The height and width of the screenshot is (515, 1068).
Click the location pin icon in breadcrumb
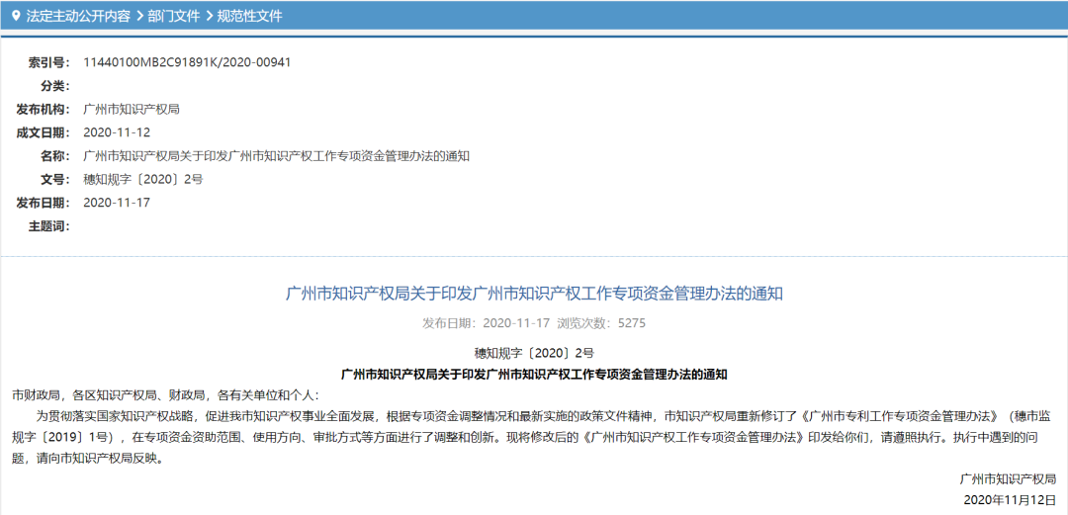(x=16, y=17)
